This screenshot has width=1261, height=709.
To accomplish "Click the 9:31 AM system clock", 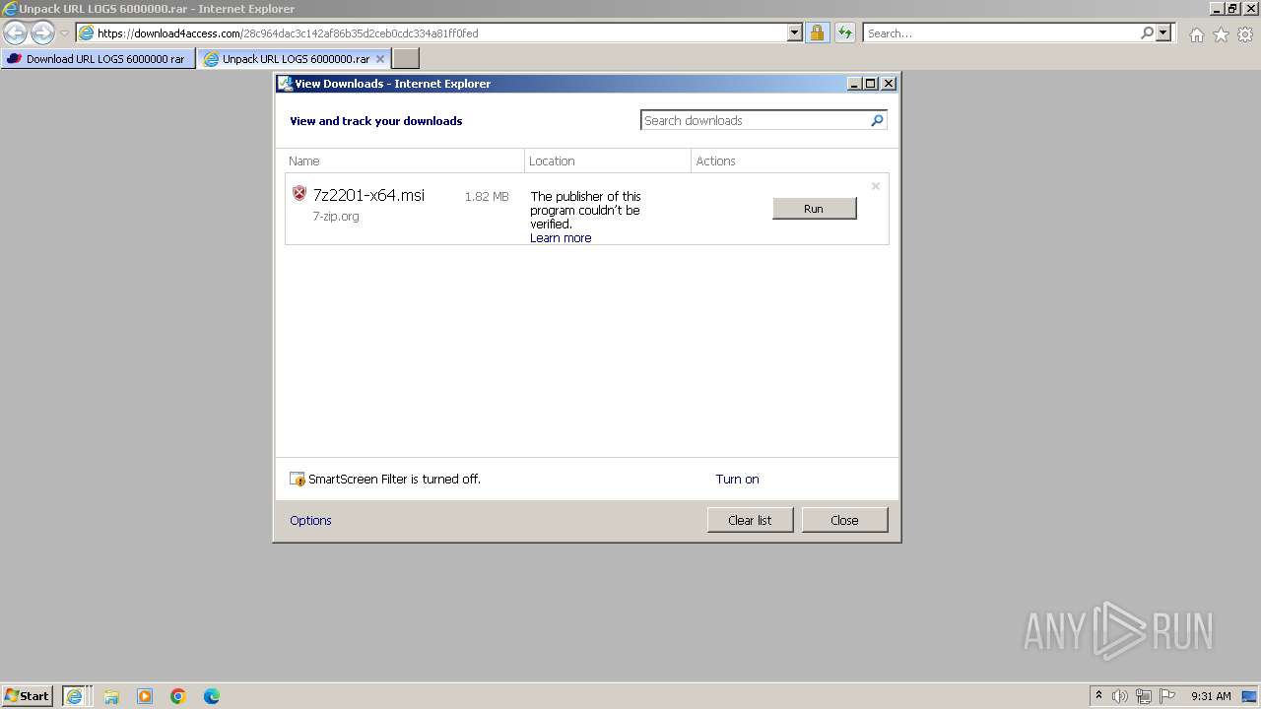I will (1211, 696).
